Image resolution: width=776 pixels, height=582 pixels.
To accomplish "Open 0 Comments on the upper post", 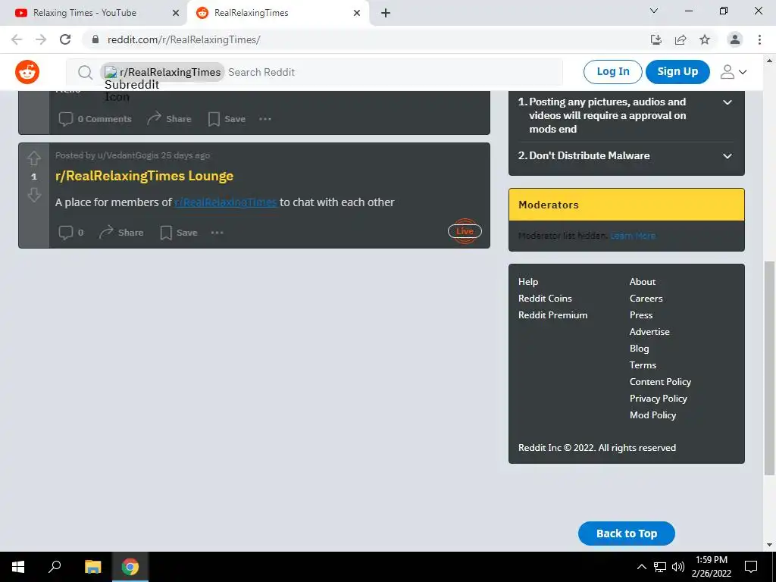I will (x=95, y=119).
